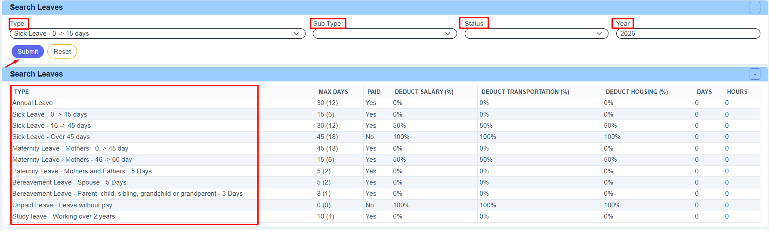
Task: Open the Status dropdown
Action: [537, 34]
